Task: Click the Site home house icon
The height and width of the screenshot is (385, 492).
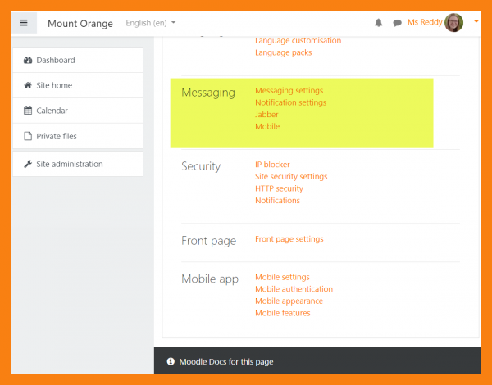Action: click(28, 85)
